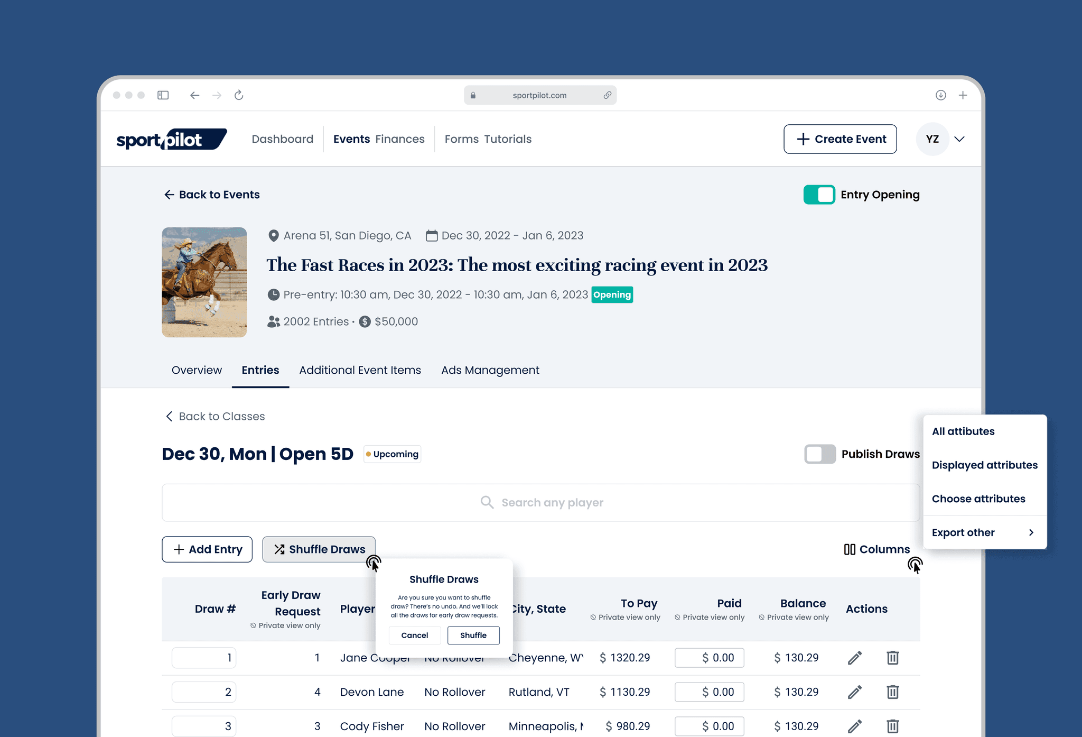This screenshot has height=737, width=1082.
Task: Expand the YZ account dropdown chevron
Action: (959, 139)
